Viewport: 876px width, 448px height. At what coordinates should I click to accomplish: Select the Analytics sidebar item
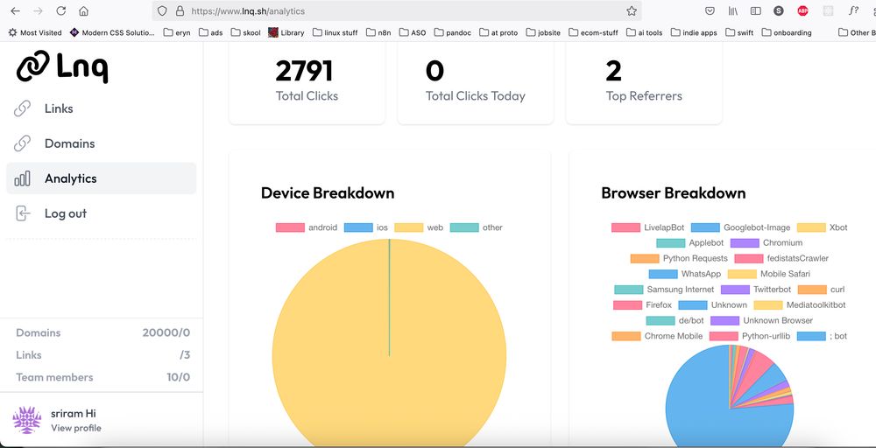coord(101,178)
